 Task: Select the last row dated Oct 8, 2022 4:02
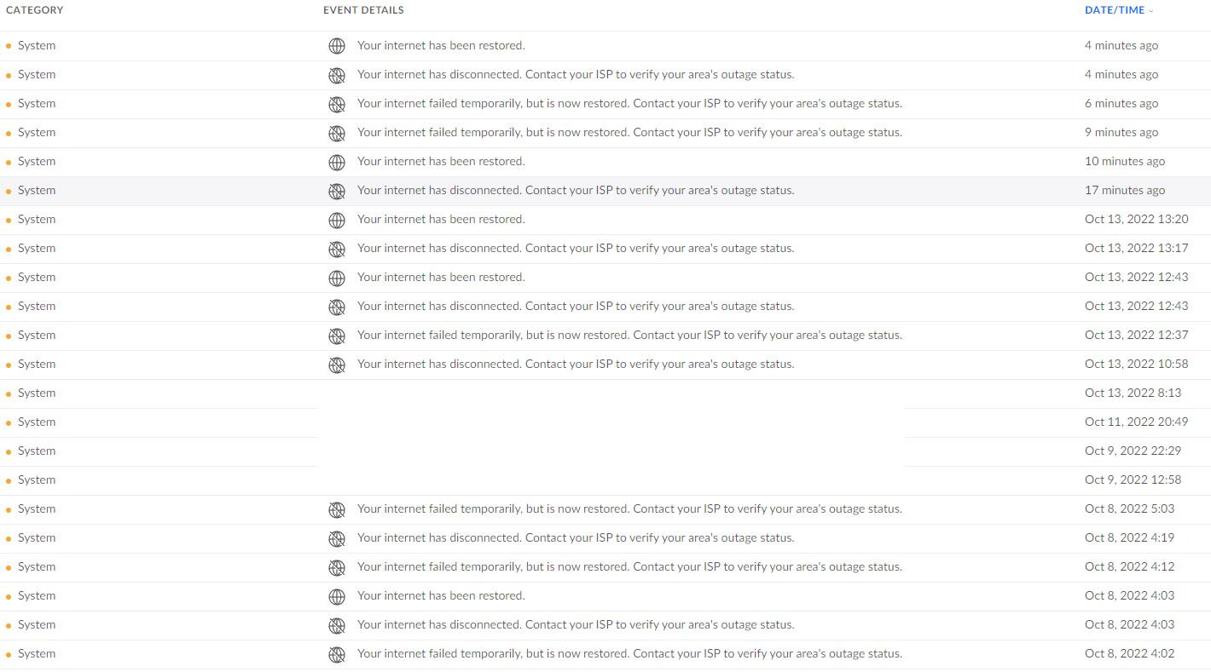pyautogui.click(x=605, y=654)
